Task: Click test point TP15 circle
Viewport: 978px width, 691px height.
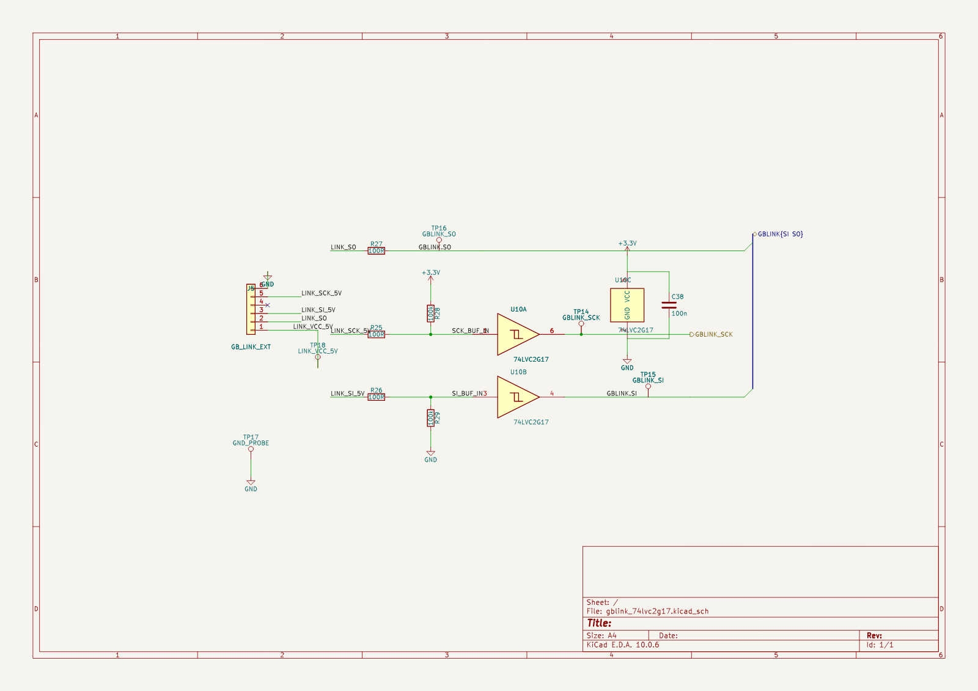Action: (x=648, y=386)
